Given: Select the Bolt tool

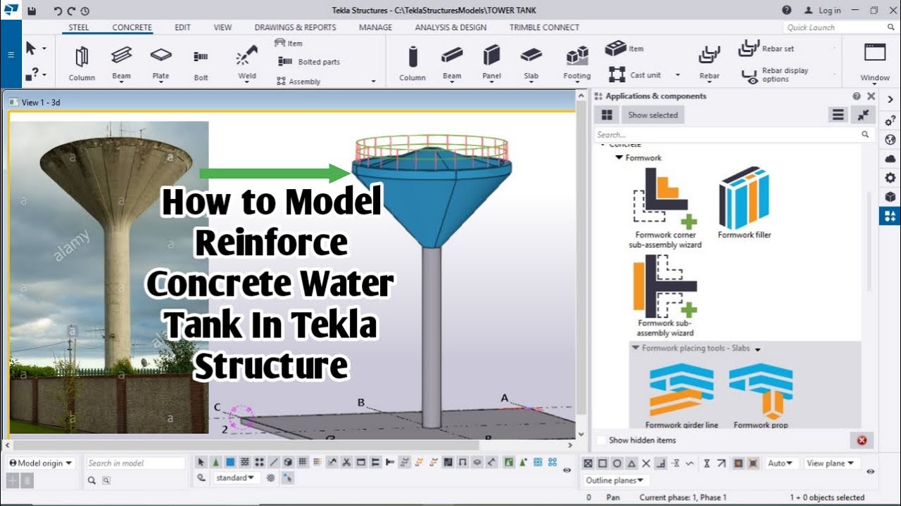Looking at the screenshot, I should pyautogui.click(x=201, y=63).
